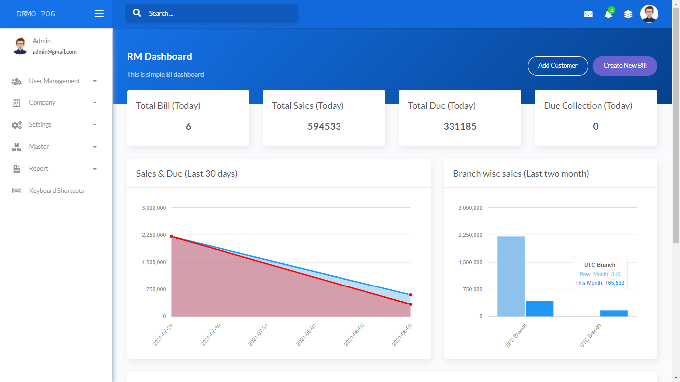Click the Report document icon

point(17,169)
